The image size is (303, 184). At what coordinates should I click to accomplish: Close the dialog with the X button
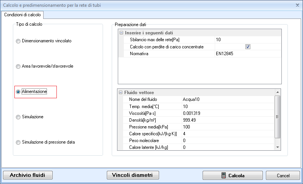[x=297, y=5]
